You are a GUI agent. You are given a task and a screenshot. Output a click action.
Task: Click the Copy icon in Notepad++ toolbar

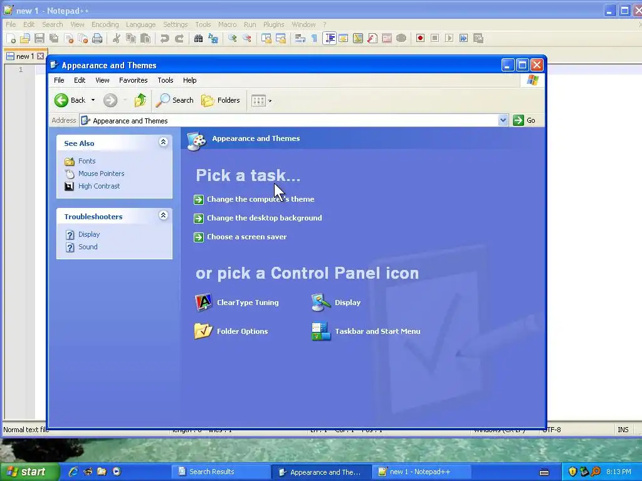tap(131, 38)
